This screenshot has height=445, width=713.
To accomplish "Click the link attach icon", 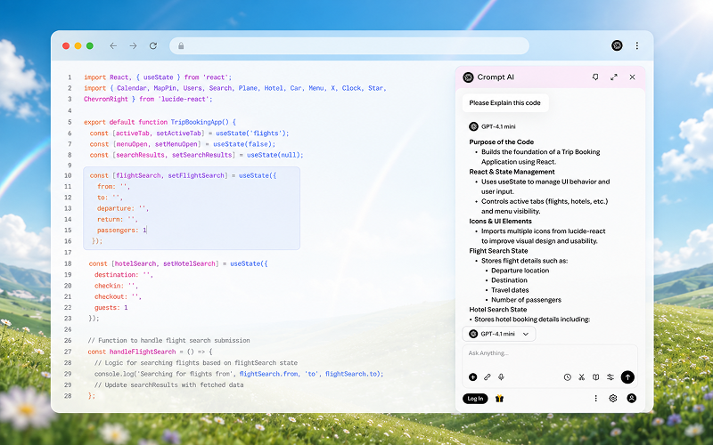I will pos(487,376).
